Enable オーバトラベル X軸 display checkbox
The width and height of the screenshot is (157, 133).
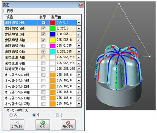click(43, 75)
